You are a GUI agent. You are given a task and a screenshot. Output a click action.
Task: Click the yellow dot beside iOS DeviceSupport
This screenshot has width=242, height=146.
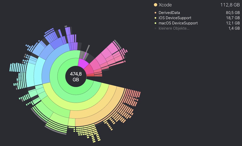[x=156, y=18]
